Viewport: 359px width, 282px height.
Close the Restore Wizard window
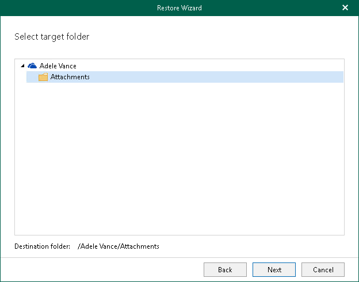tap(345, 8)
